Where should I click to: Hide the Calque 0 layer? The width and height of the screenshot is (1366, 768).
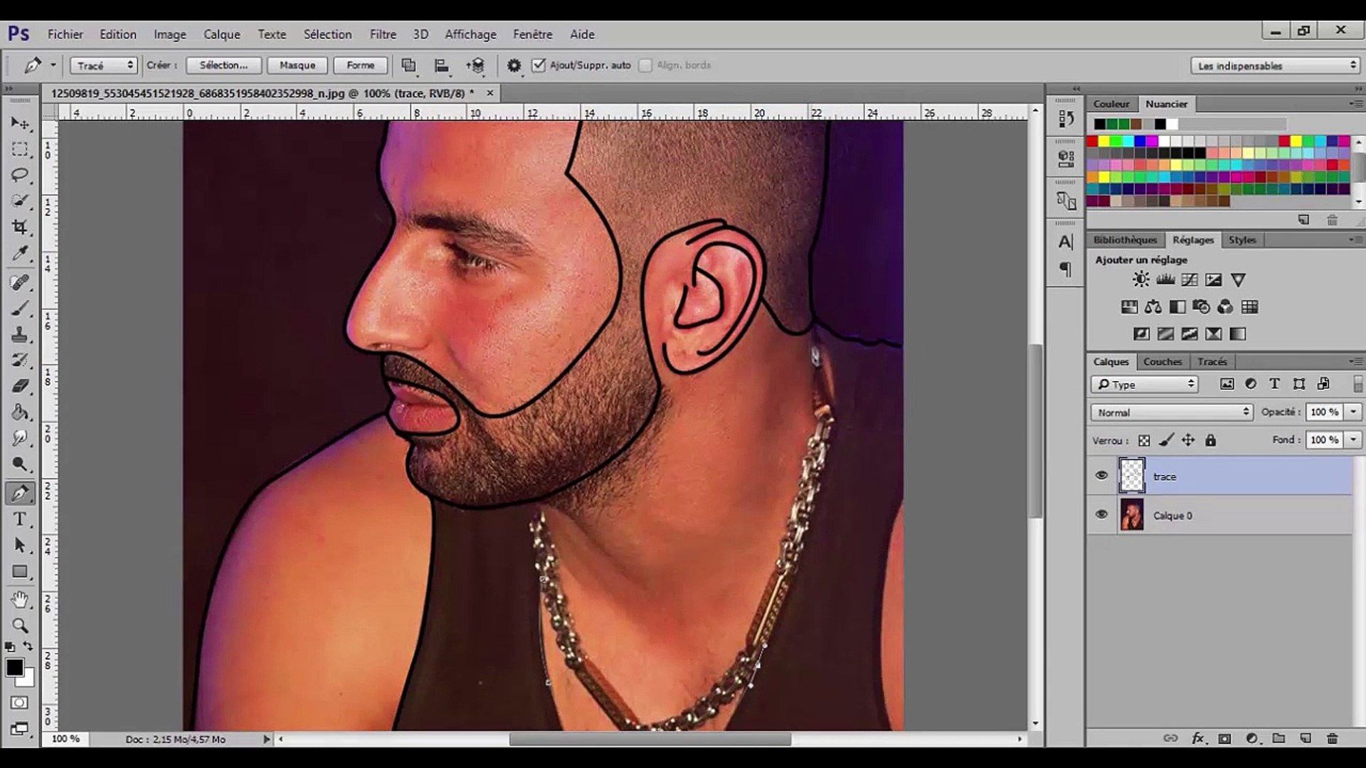pyautogui.click(x=1101, y=515)
